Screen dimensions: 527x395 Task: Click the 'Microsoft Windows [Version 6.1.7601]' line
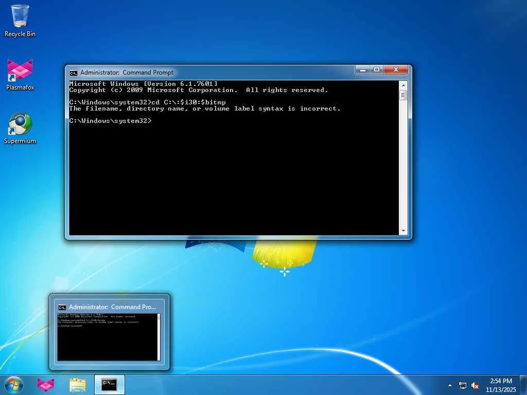pos(143,84)
